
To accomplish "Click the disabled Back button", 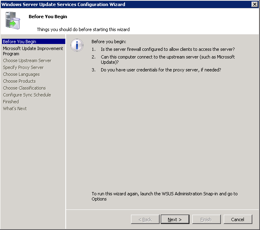I will 145,220.
